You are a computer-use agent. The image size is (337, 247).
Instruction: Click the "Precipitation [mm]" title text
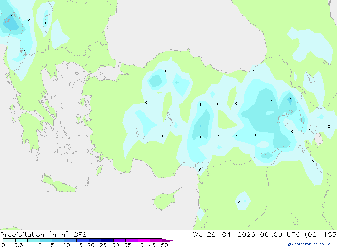coord(35,235)
